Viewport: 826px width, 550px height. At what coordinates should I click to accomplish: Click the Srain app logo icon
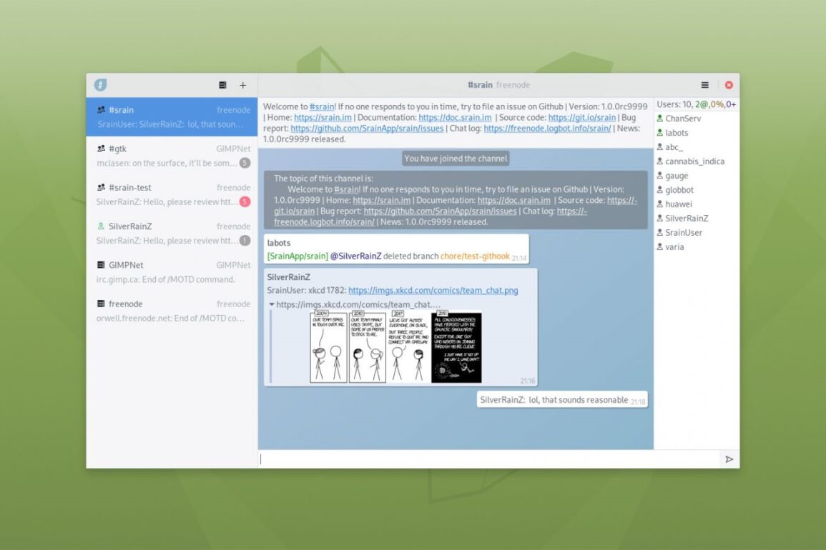(x=100, y=85)
